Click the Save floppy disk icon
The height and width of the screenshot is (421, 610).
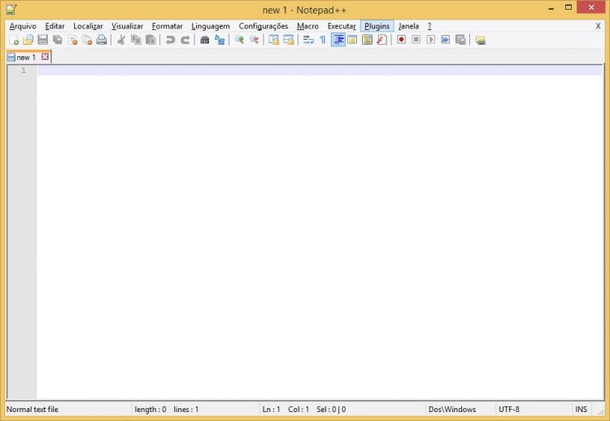43,40
